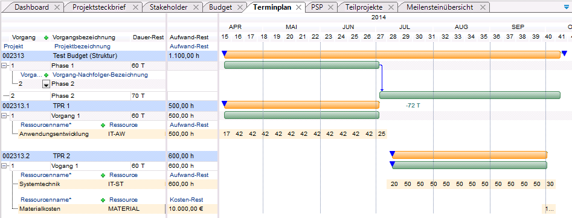Click Materialkosten truncated load value 1...
572x218 pixels.
point(549,209)
